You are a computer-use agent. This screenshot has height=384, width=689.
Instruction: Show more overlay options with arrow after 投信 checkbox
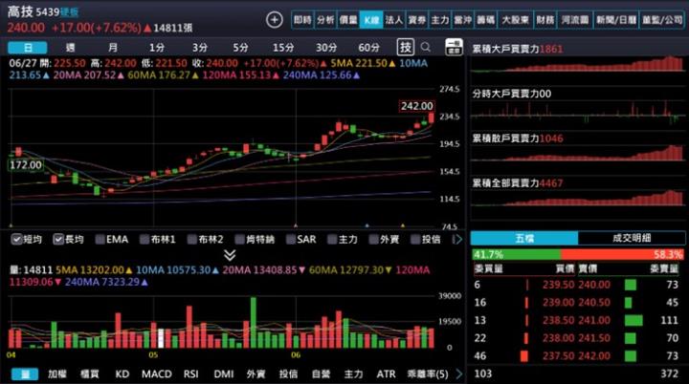tap(457, 239)
